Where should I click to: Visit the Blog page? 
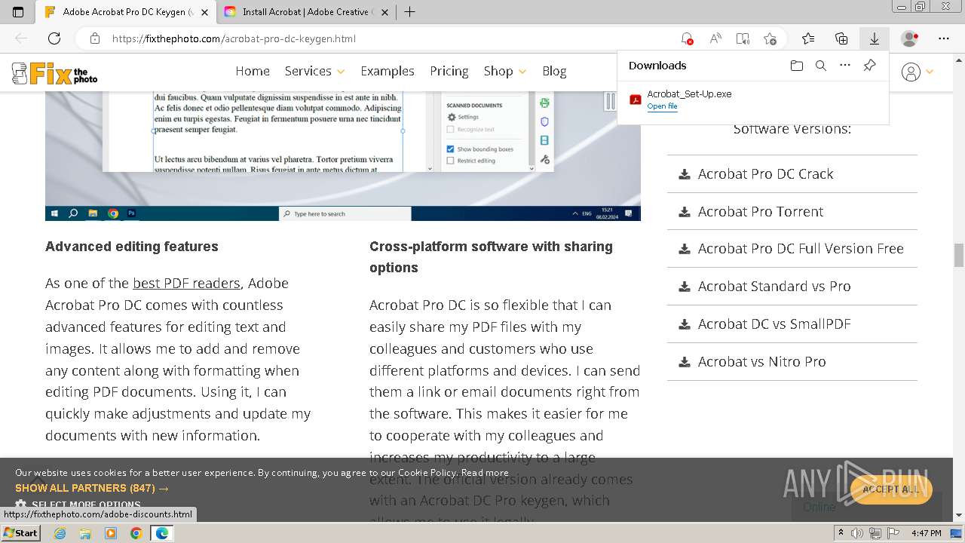pyautogui.click(x=554, y=71)
